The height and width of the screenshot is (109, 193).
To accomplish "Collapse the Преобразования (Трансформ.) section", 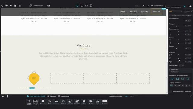I will point(180,15).
